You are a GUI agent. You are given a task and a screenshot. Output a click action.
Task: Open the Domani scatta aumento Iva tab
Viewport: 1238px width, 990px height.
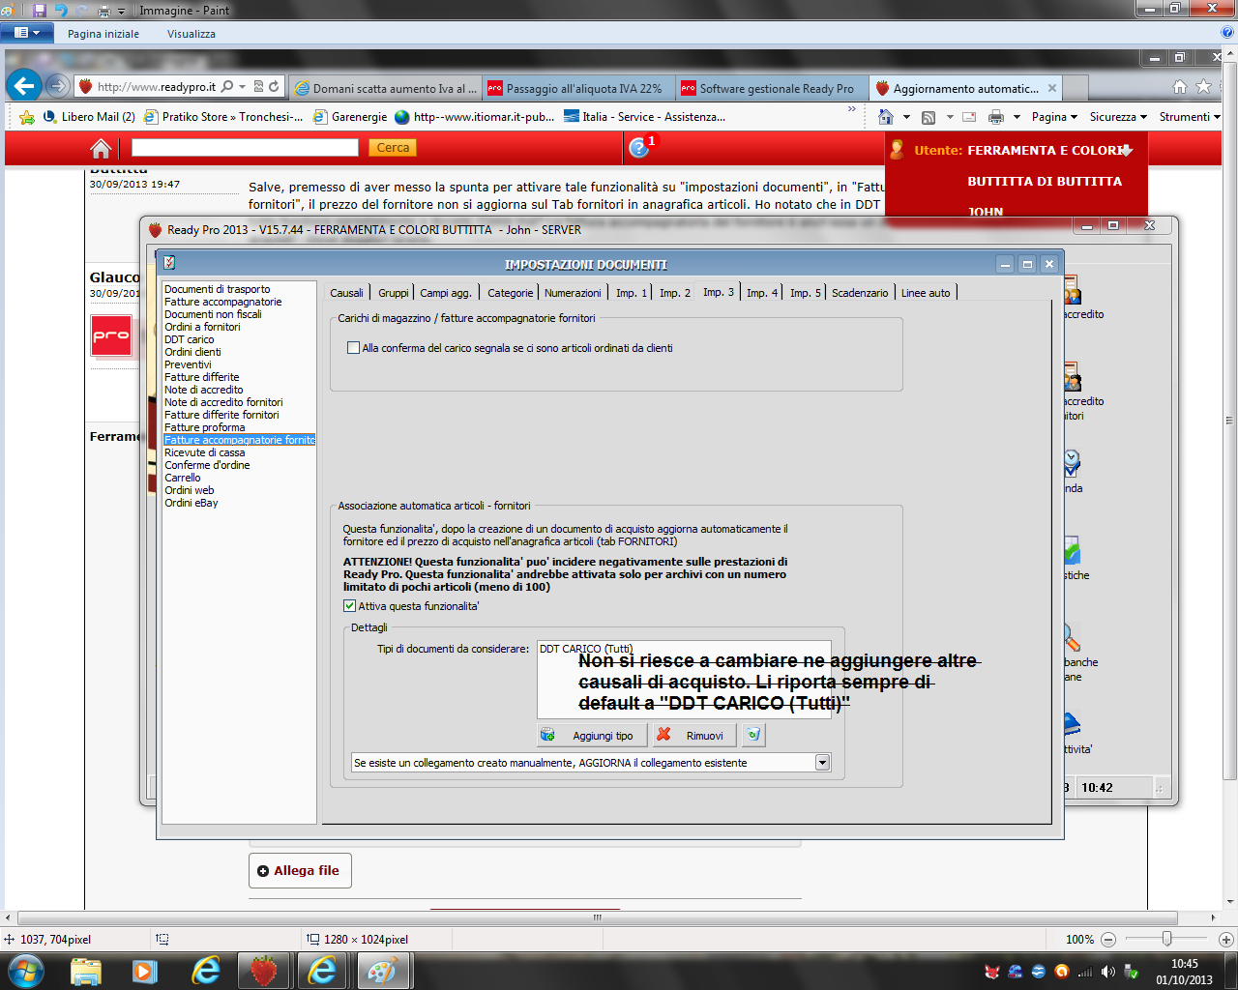coord(385,88)
